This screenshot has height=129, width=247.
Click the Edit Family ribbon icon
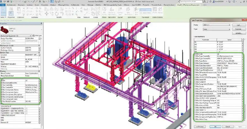tap(104, 11)
